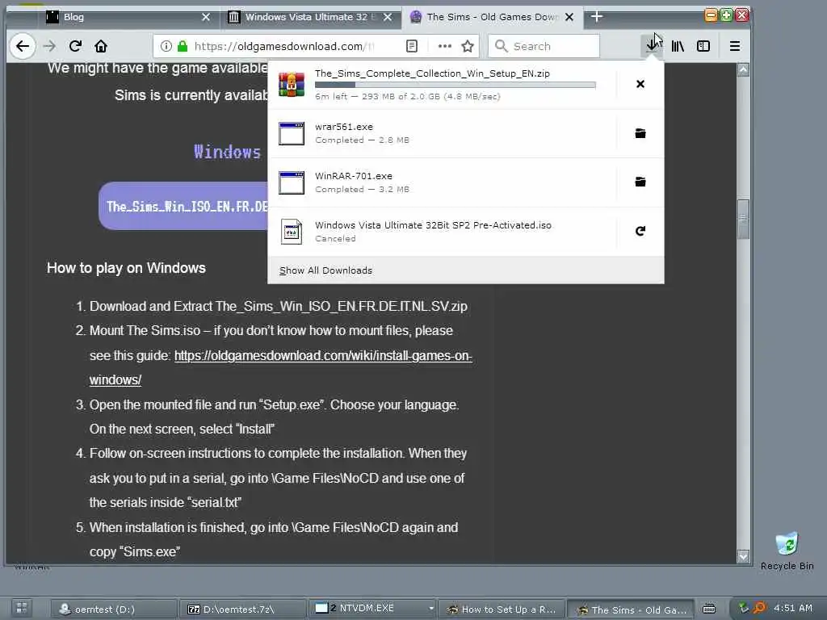
Task: Select WinRAR-701.exe download entry name
Action: tap(354, 176)
